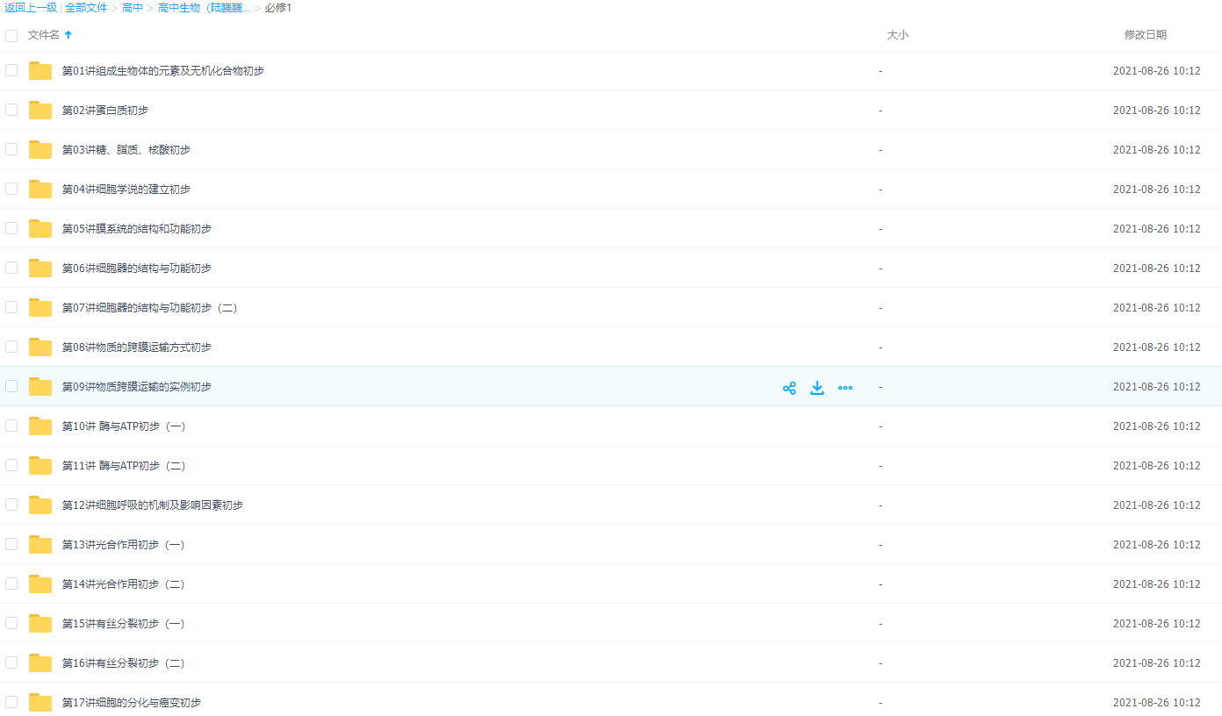Select checkbox next to 第10讲 酶与ATP初步（一）
Viewport: 1222px width, 716px height.
tap(11, 426)
